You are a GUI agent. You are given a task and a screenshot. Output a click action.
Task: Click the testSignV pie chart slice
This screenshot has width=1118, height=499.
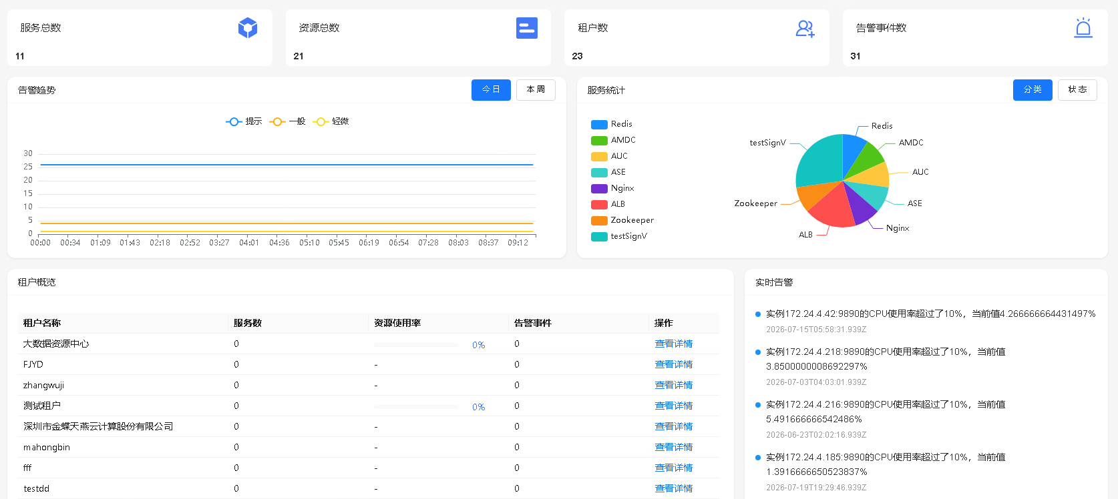coord(819,160)
